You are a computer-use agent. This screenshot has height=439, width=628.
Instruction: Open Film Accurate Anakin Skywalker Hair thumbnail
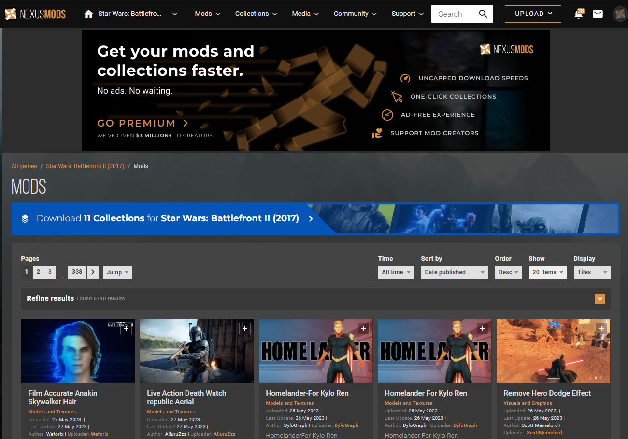[78, 351]
